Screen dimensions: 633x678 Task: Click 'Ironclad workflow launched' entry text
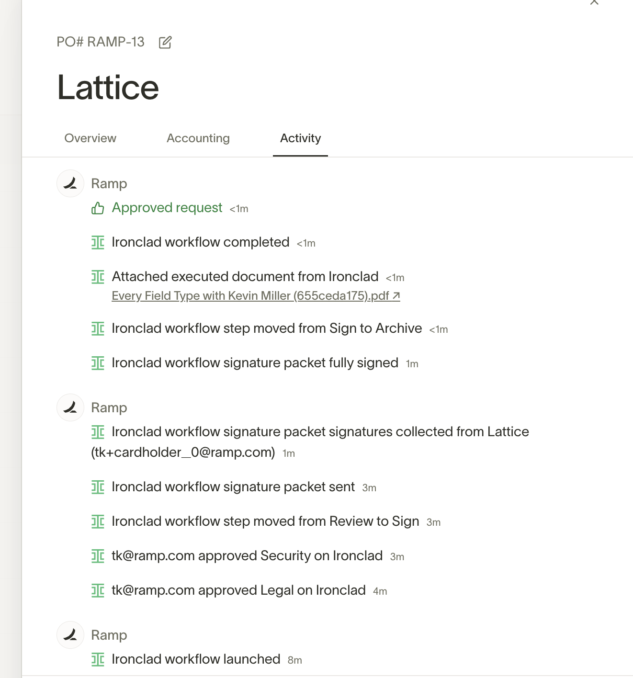(196, 659)
